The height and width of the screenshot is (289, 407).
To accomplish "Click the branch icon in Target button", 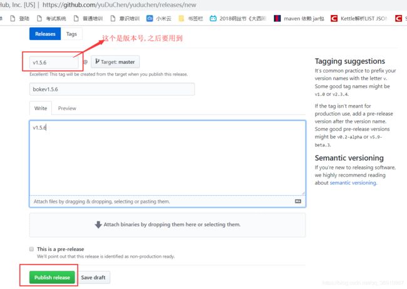I will [97, 61].
